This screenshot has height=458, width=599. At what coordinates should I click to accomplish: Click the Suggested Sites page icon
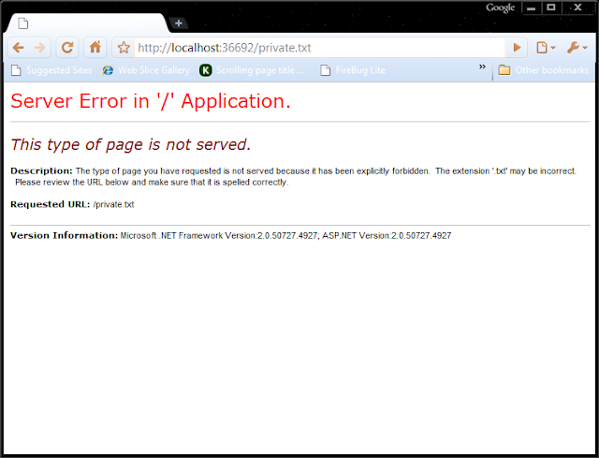pyautogui.click(x=16, y=70)
